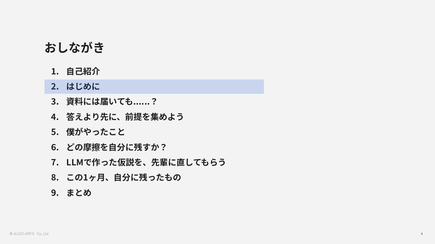Click list number 7. marker

[55, 162]
